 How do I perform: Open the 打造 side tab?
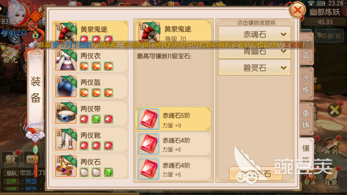(x=306, y=49)
